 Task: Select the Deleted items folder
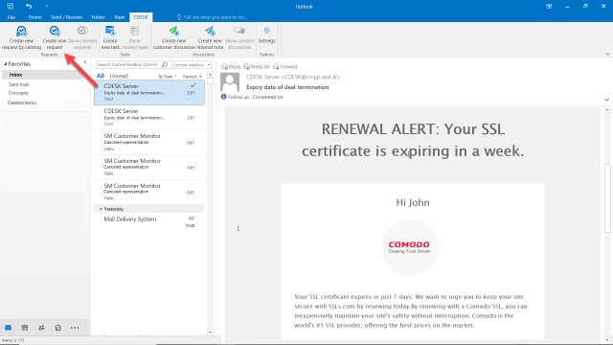pos(22,103)
